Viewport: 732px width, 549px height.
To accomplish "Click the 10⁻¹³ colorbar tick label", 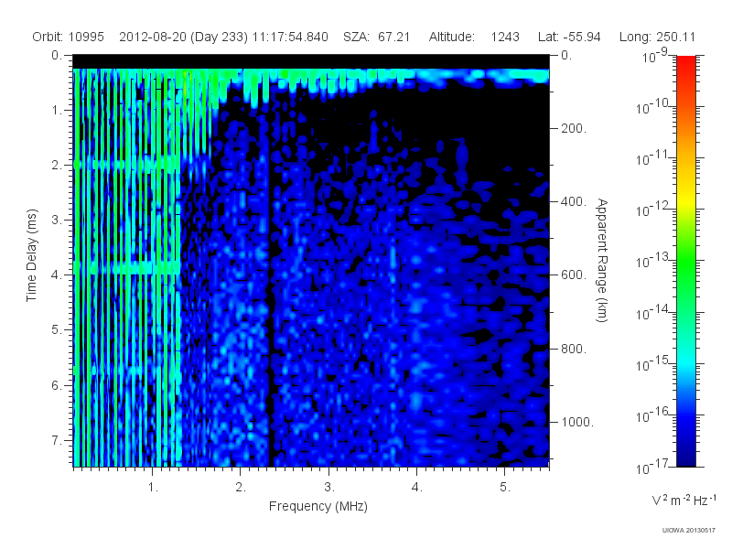I will [653, 262].
